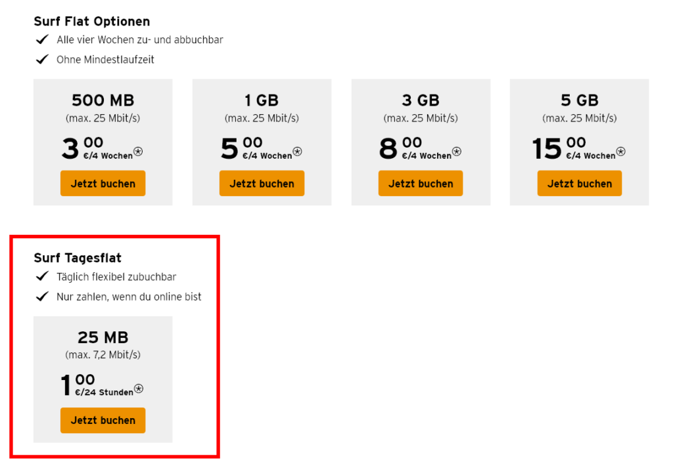Open the footnote star by the €/24 Stunden price
The height and width of the screenshot is (462, 673).
pyautogui.click(x=138, y=389)
